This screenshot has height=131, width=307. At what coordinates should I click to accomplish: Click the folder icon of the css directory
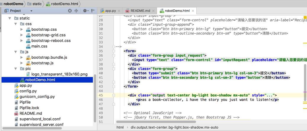(22, 24)
